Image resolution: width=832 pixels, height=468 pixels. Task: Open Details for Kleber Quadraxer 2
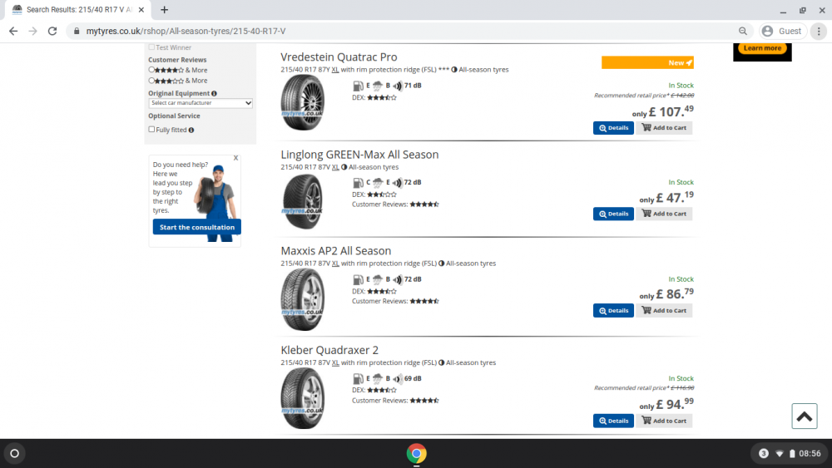(x=613, y=421)
